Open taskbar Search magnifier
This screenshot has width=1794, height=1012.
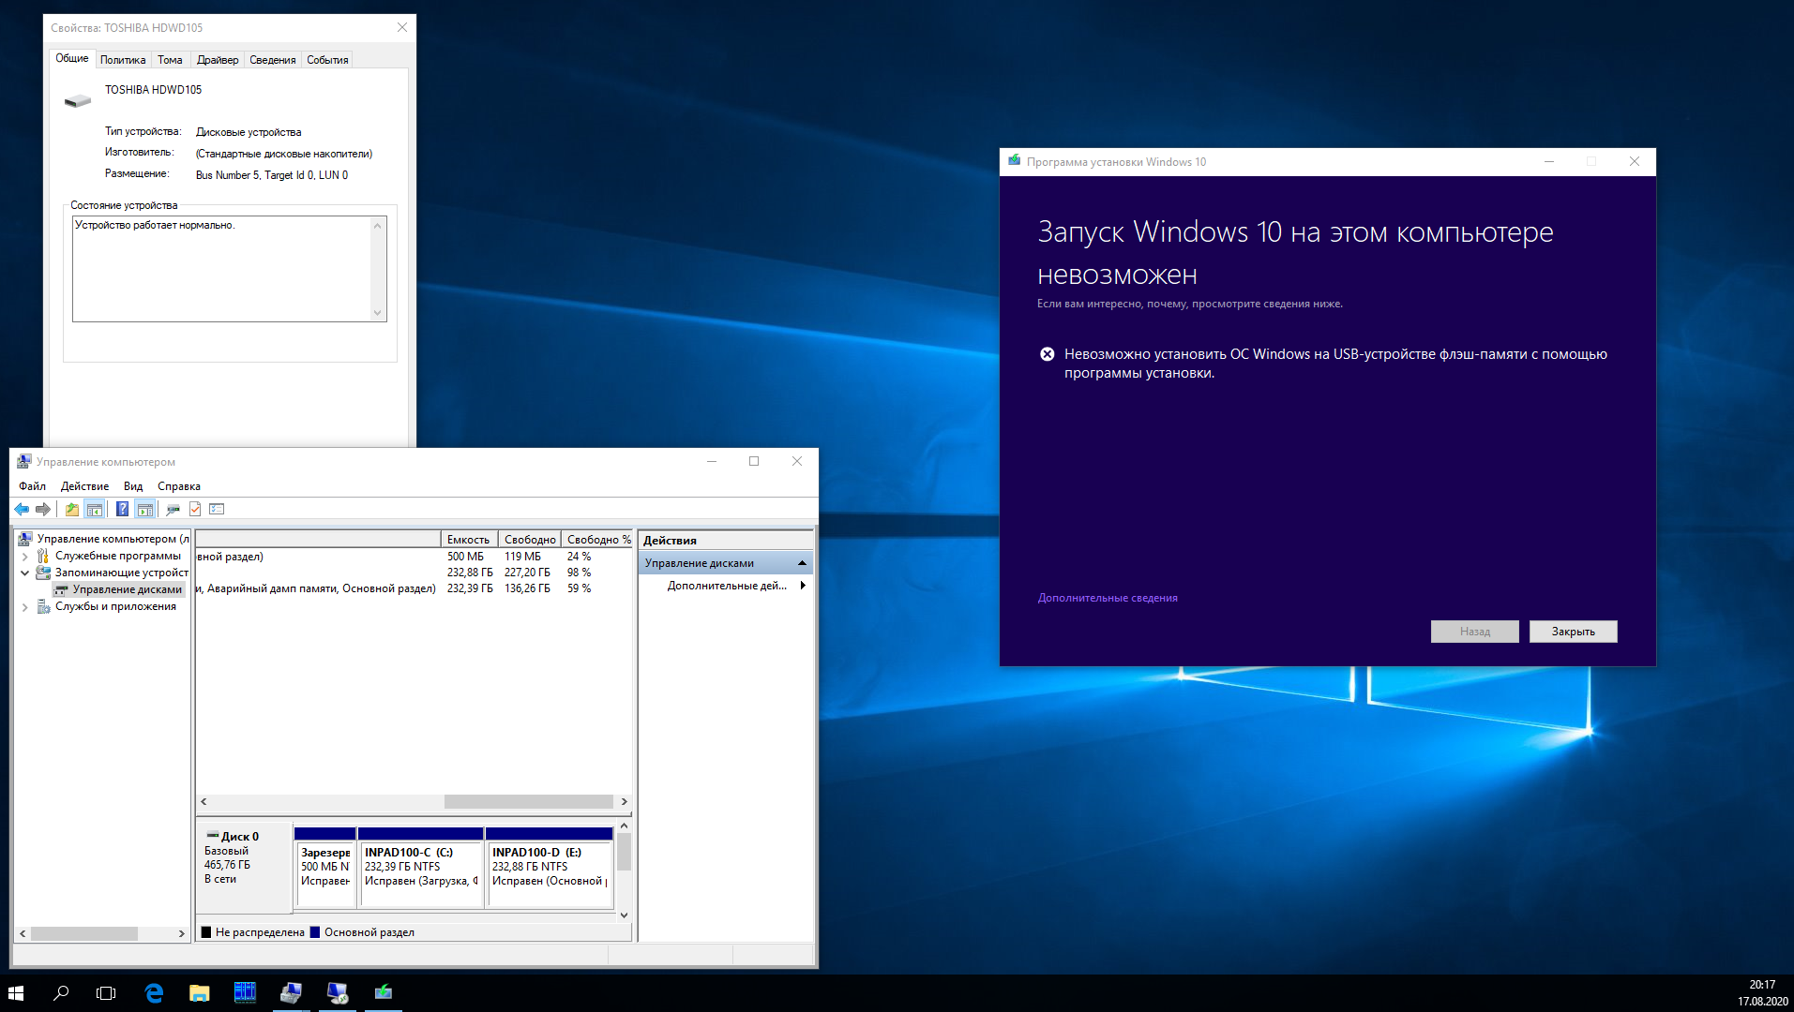tap(61, 993)
